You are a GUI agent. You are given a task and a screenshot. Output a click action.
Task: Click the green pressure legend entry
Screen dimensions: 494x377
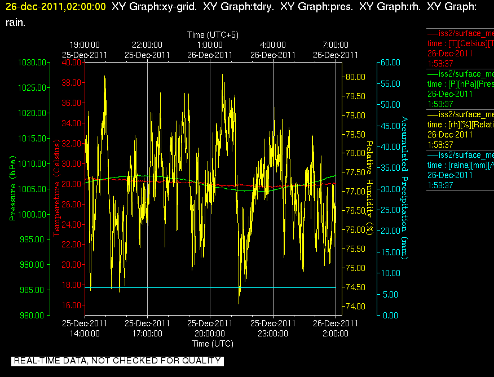[460, 89]
